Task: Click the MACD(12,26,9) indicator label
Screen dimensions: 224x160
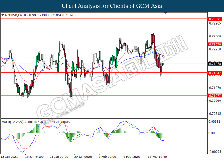Action: [x=12, y=122]
